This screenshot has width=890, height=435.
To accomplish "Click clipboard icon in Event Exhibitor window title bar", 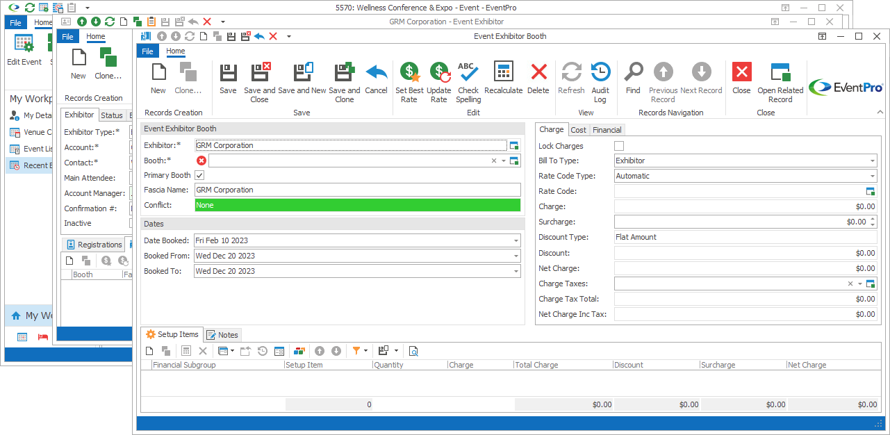I will click(151, 22).
